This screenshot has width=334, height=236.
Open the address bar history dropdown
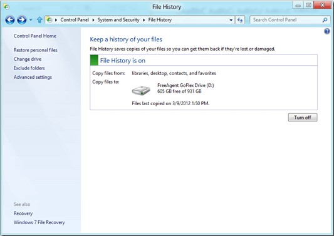[x=231, y=20]
